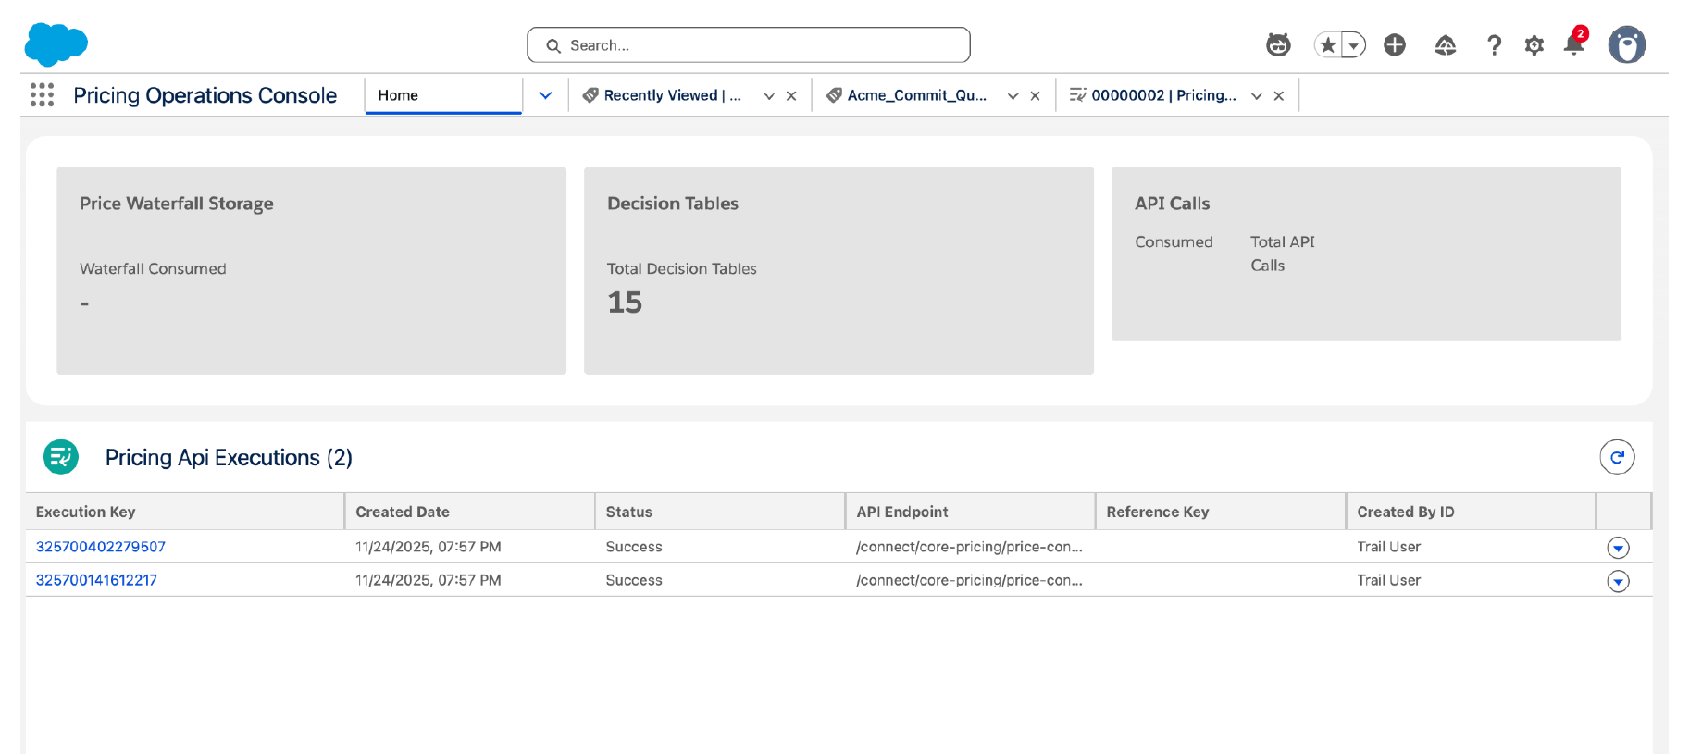Open the Setup gear menu

pyautogui.click(x=1534, y=44)
